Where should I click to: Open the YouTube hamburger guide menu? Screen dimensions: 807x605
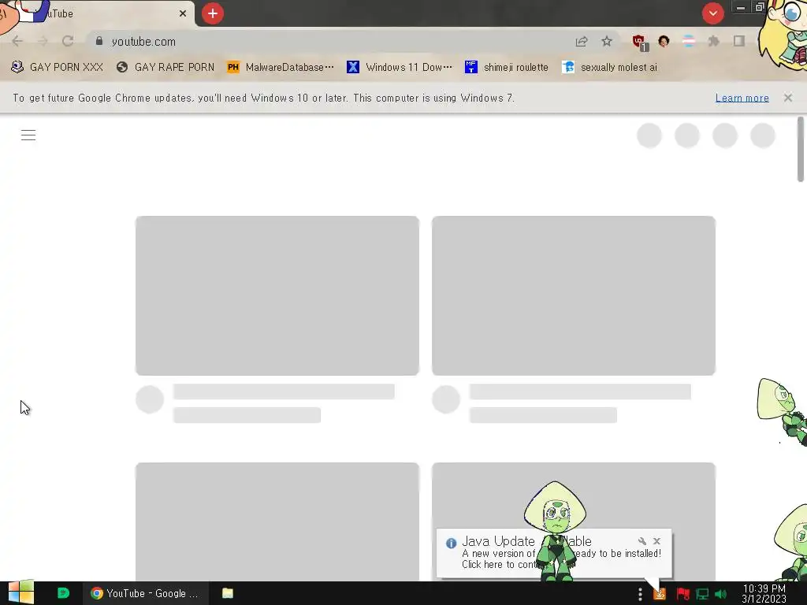coord(28,135)
